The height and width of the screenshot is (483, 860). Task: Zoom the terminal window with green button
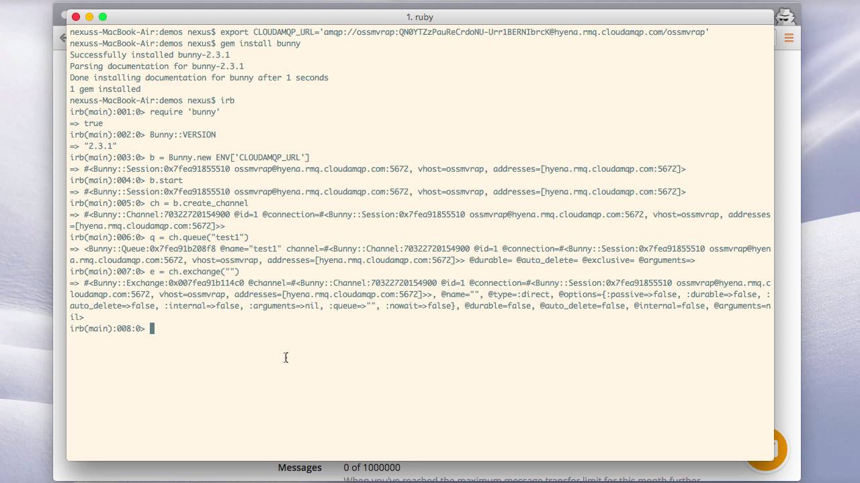[x=103, y=17]
